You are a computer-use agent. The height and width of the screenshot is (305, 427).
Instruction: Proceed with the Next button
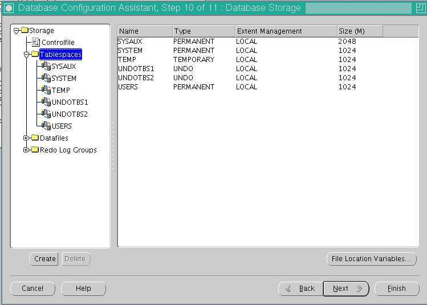pos(346,288)
